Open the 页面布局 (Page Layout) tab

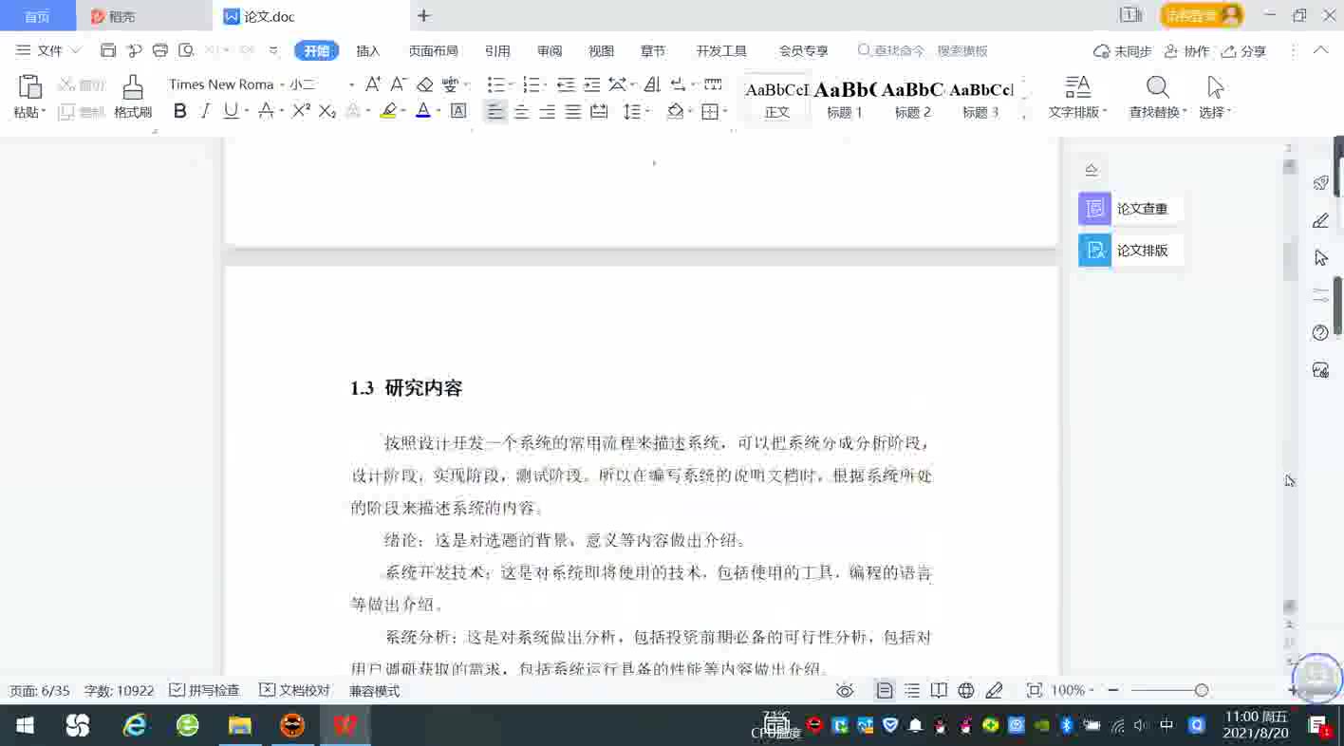coord(433,51)
